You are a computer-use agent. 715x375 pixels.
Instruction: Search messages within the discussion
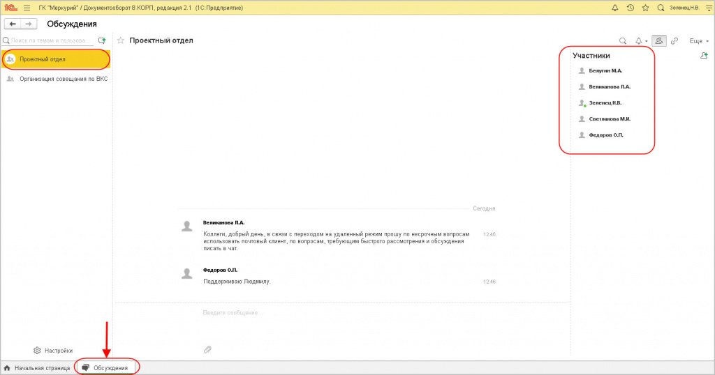[x=623, y=41]
